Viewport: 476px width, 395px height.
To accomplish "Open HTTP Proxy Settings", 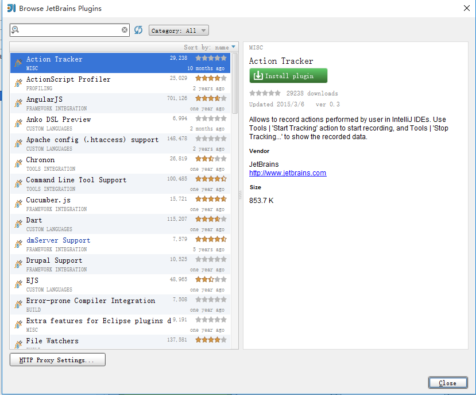I will pos(57,360).
